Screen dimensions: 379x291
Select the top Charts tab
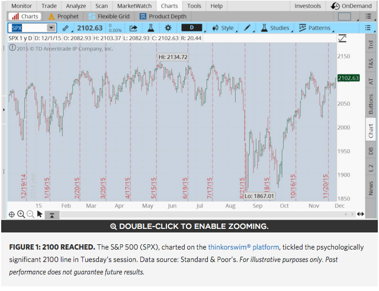pos(169,6)
